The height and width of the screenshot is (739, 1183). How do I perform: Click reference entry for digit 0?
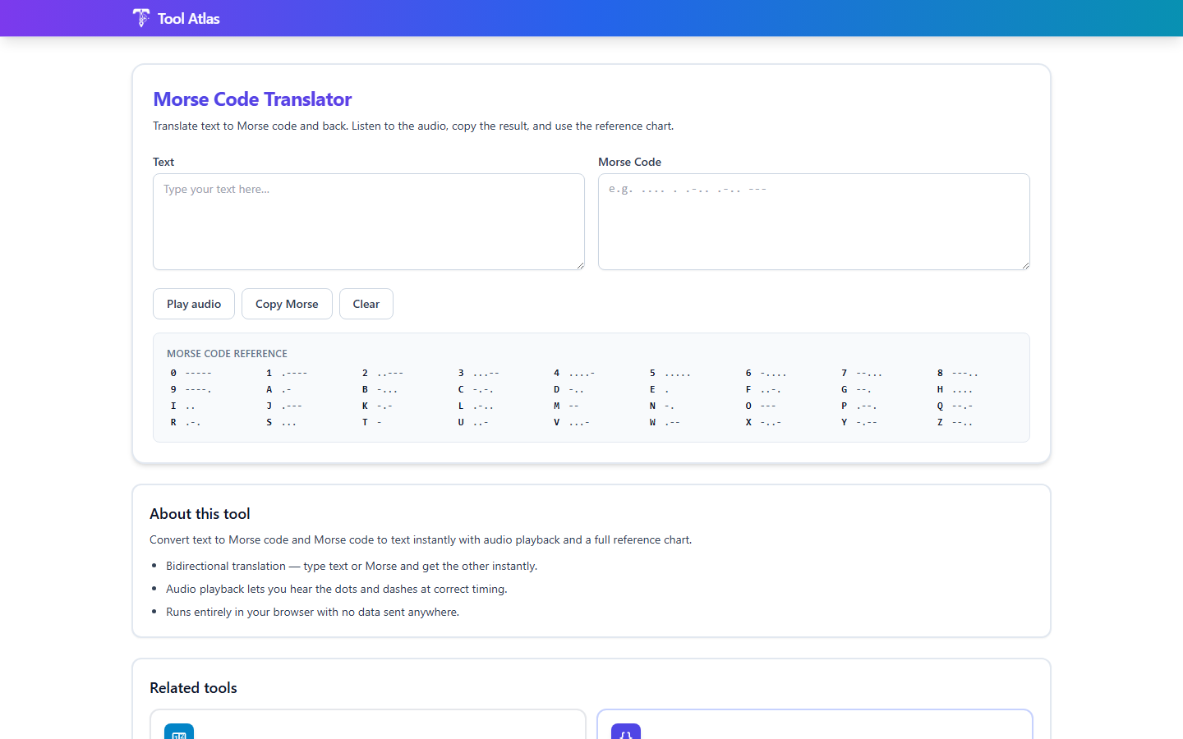point(191,373)
